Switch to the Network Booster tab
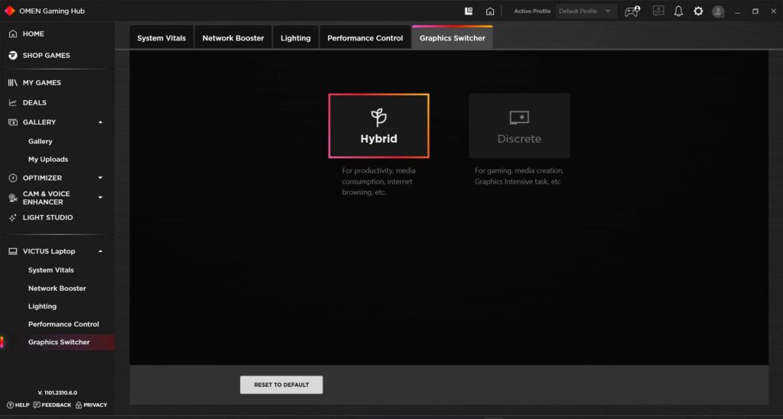 point(233,38)
